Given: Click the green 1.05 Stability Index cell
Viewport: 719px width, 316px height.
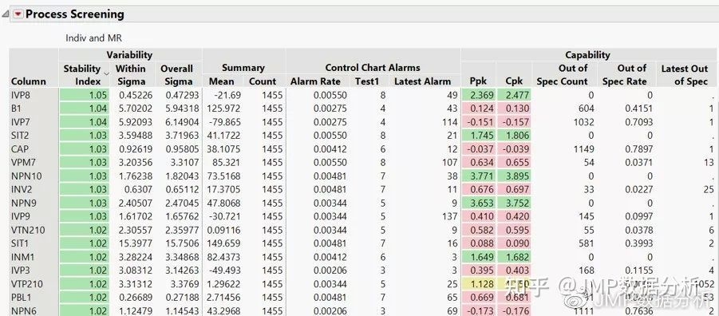Looking at the screenshot, I should pos(85,96).
